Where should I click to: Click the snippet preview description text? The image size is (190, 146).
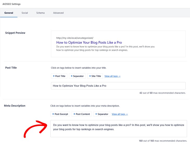pyautogui.click(x=105, y=48)
